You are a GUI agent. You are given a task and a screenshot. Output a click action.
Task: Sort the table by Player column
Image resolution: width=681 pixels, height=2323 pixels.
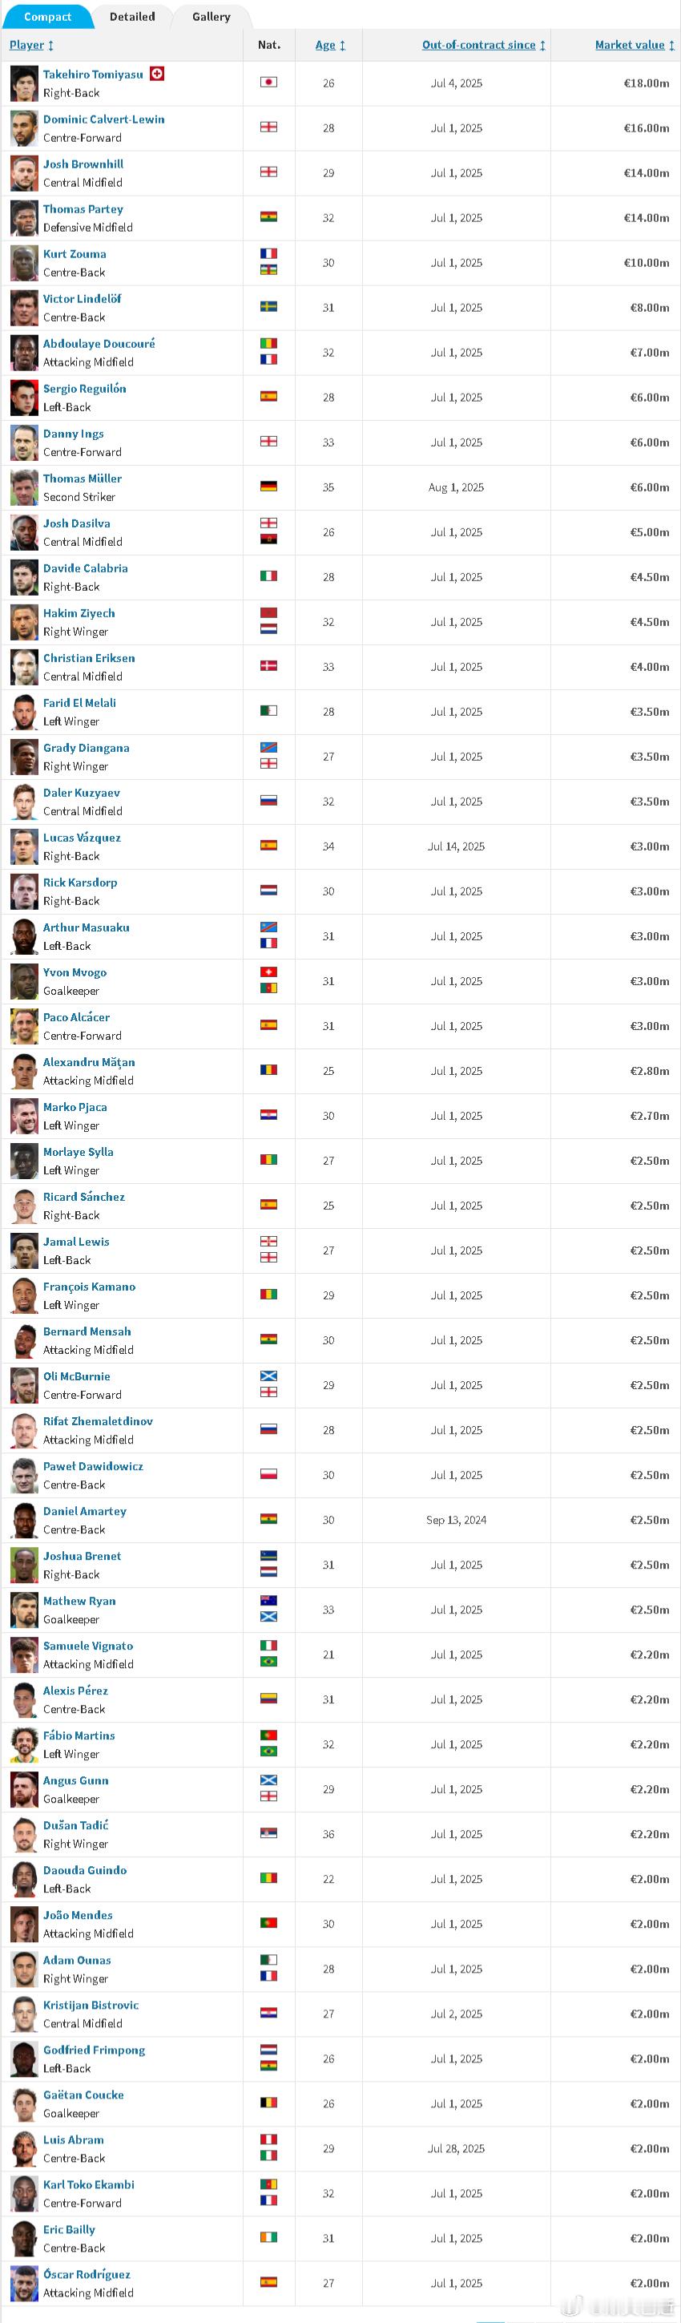(31, 45)
